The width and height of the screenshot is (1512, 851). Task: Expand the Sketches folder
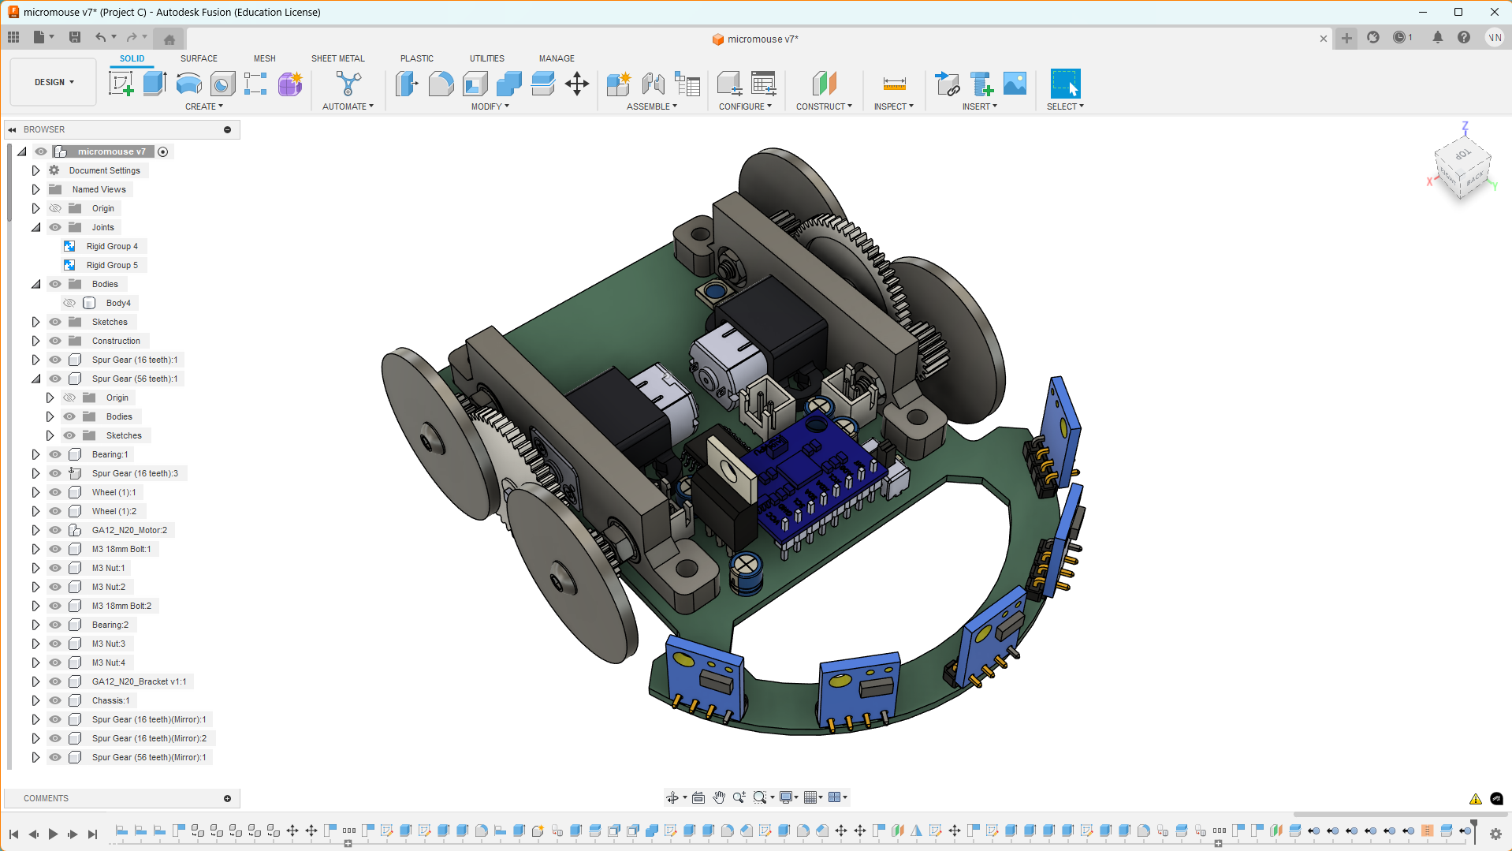coord(35,322)
